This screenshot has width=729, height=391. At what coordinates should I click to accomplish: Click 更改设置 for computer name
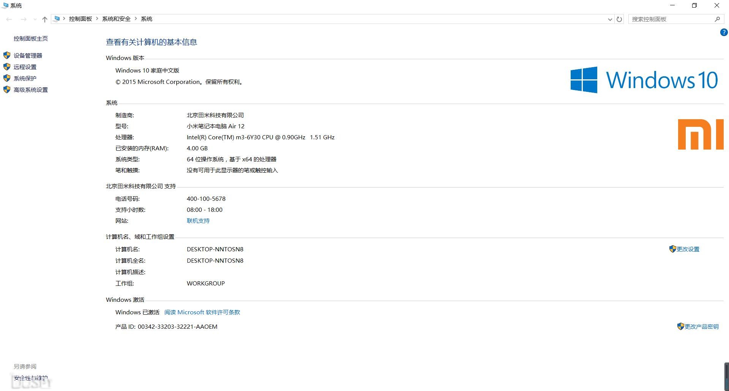click(x=688, y=249)
